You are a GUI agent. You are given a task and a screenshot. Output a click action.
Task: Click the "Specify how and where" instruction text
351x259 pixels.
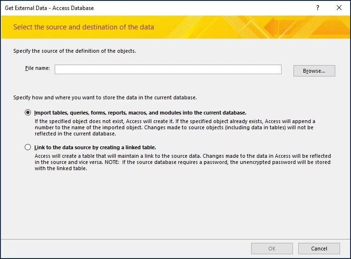click(105, 97)
